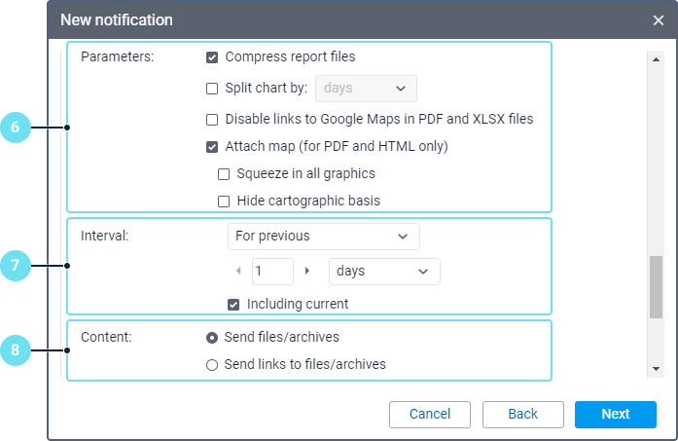Viewport: 678px width, 441px height.
Task: Increase interval value with right arrow
Action: click(x=307, y=271)
